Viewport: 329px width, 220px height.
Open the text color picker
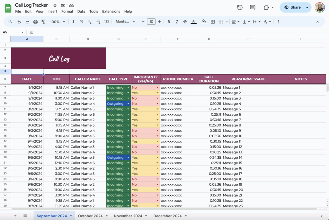click(x=193, y=22)
